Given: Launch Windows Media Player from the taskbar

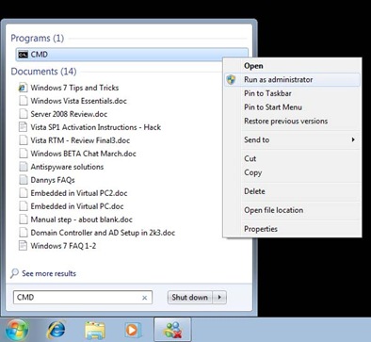Looking at the screenshot, I should point(133,330).
